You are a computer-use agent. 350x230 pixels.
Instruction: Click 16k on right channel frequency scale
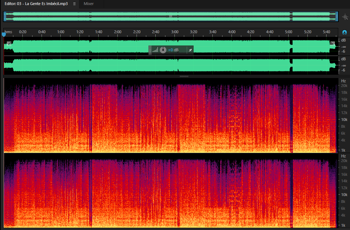344,174
